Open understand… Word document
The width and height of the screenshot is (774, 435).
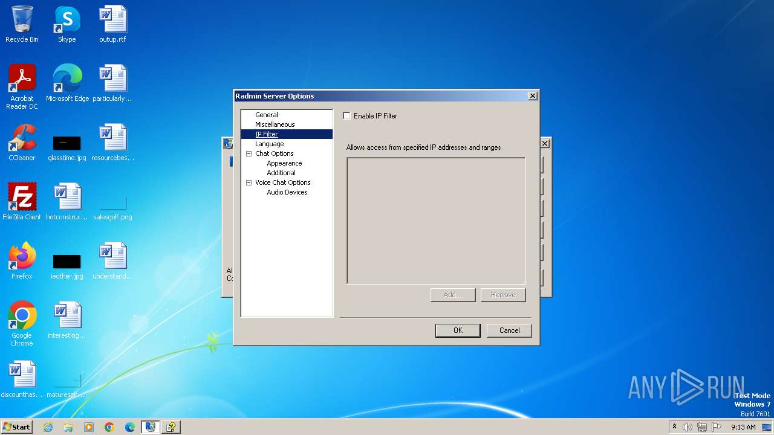(x=112, y=260)
